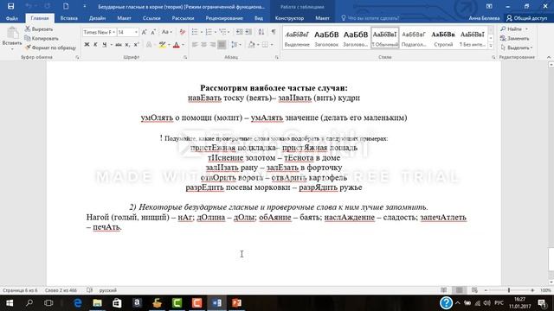Click multilevel list icon
Screen dimensions: 554x311
coord(222,32)
